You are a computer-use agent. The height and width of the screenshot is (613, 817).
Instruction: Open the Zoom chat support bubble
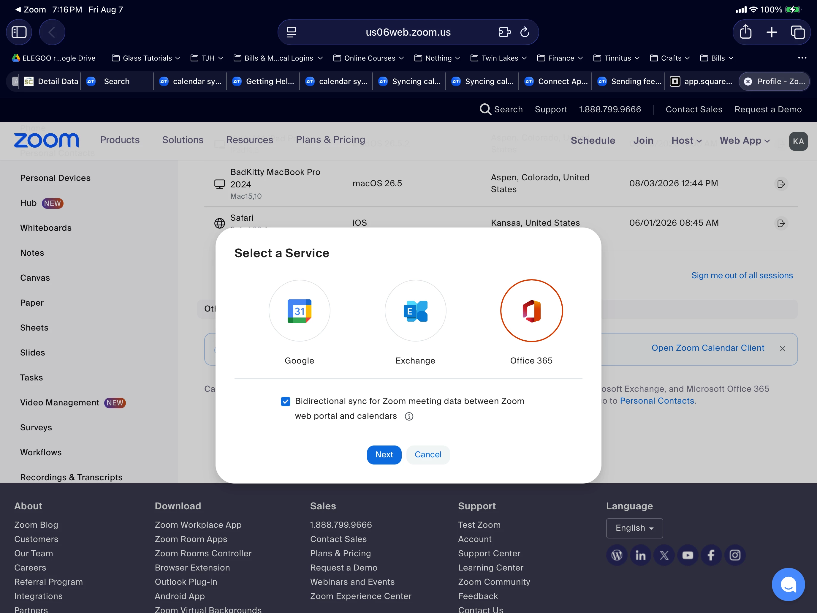pyautogui.click(x=788, y=584)
